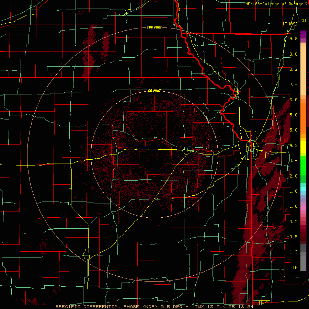Click the 4.2 value on color scale
Screen dimensions: 309x309
(294, 146)
